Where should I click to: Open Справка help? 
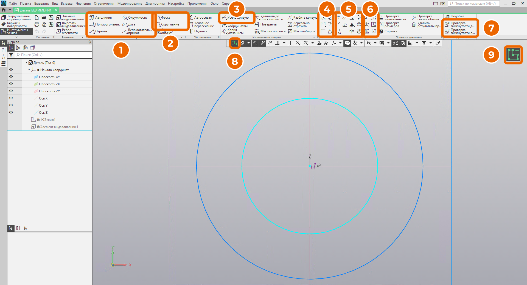[x=388, y=31]
